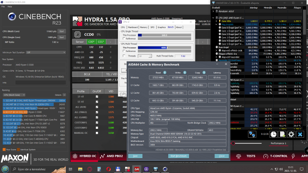Viewport: 308px width, 173px height.
Task: Open the notification center on the taskbar
Action: [302, 169]
